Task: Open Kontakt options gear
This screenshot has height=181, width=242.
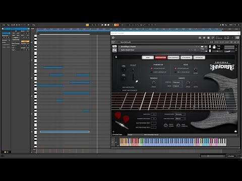Action: click(204, 38)
